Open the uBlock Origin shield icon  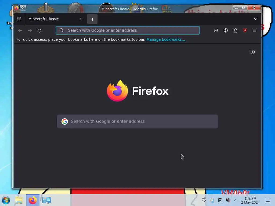coord(245,30)
